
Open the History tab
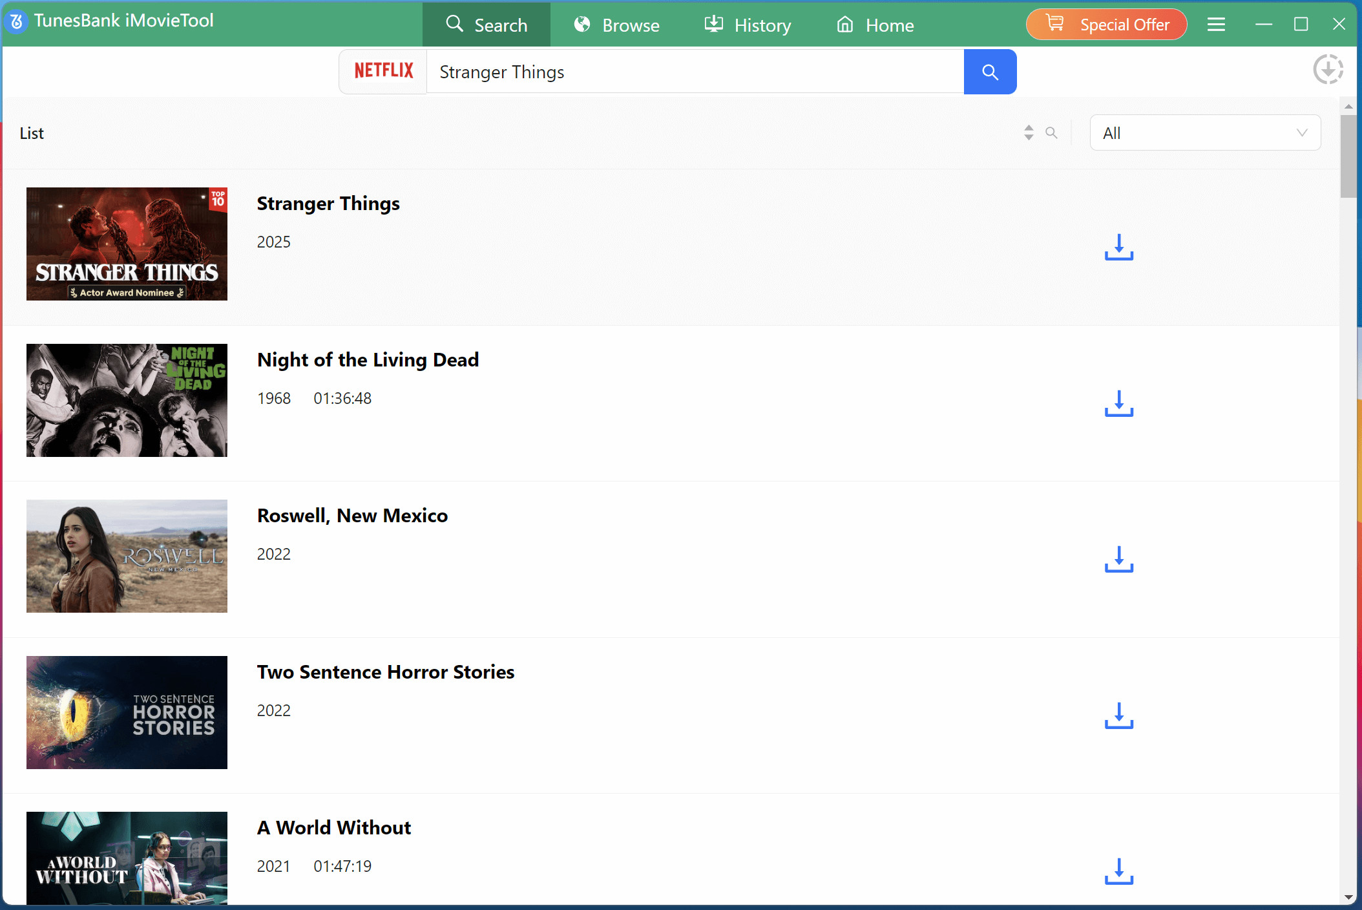(x=748, y=25)
